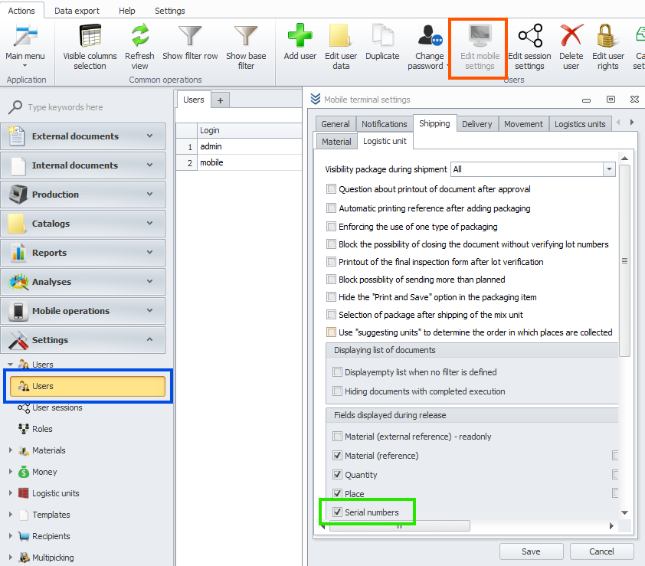This screenshot has width=645, height=566.
Task: Check Hide the Print and Save option
Action: click(331, 296)
